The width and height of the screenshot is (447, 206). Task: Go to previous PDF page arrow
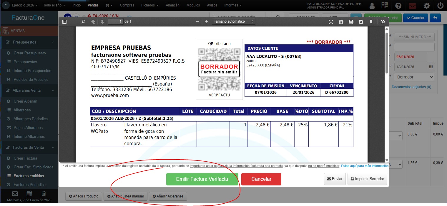tap(93, 22)
